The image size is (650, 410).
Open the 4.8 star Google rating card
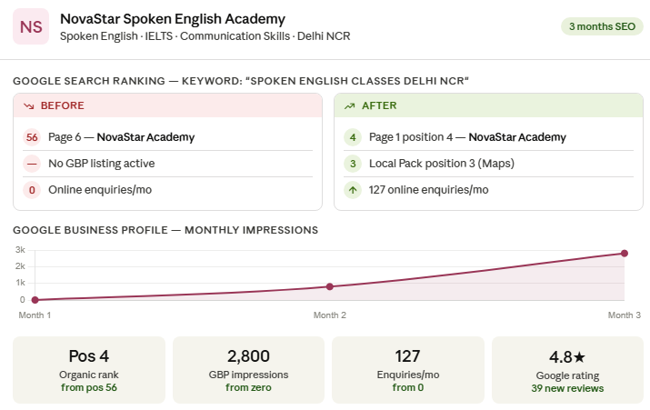(x=567, y=370)
